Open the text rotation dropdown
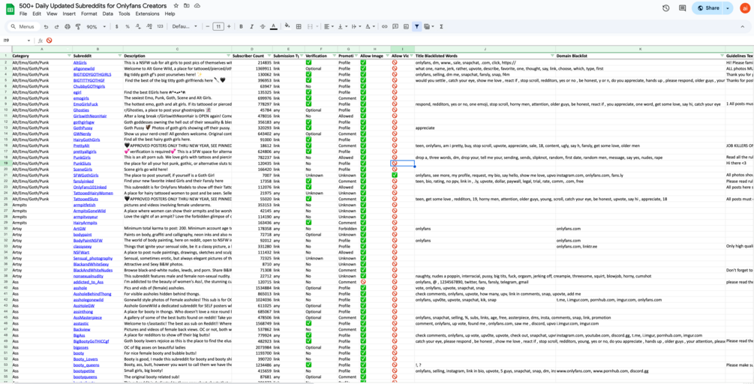This screenshot has height=384, width=754. (x=371, y=26)
